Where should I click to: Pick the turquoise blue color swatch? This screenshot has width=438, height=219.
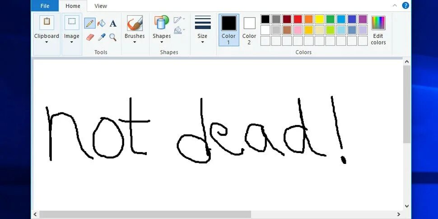[341, 19]
